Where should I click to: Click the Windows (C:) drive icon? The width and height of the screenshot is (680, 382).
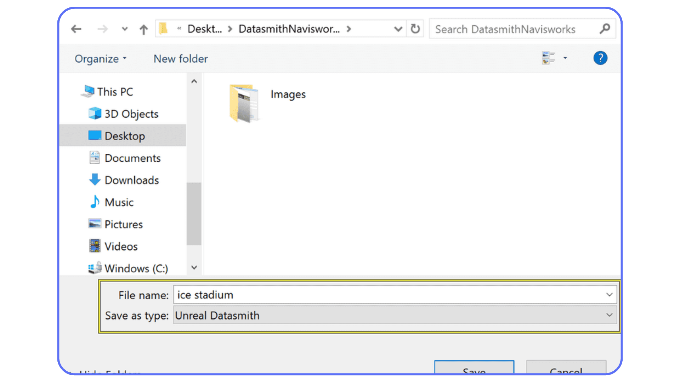pos(95,268)
